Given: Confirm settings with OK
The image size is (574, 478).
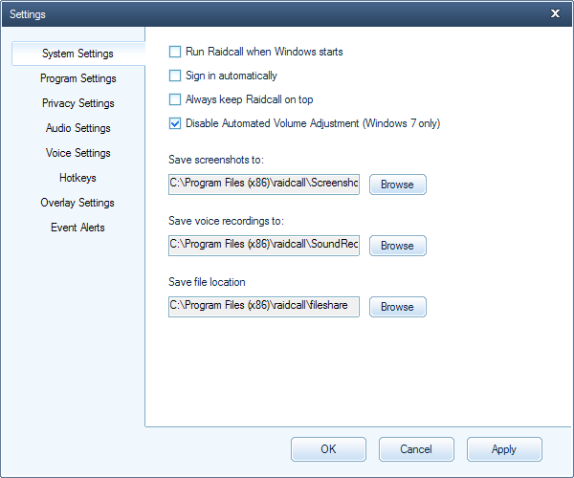Looking at the screenshot, I should [328, 449].
